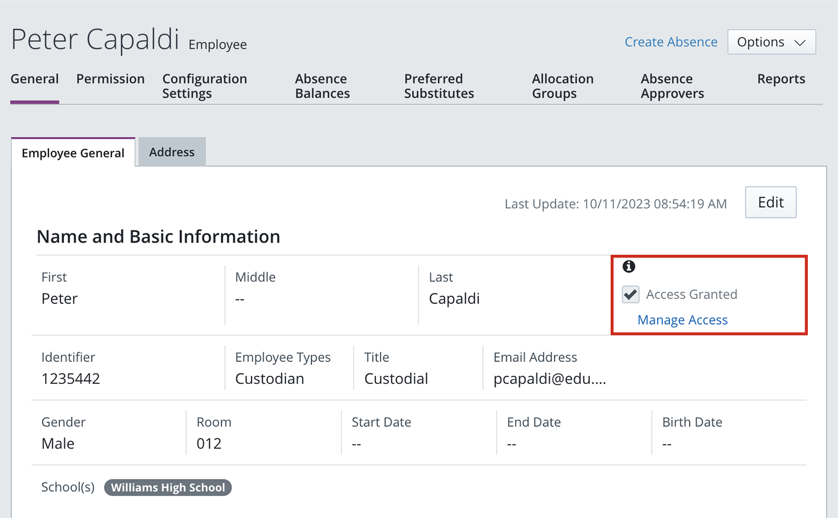Open the Options dropdown
Screen dimensions: 838x518
click(x=771, y=42)
